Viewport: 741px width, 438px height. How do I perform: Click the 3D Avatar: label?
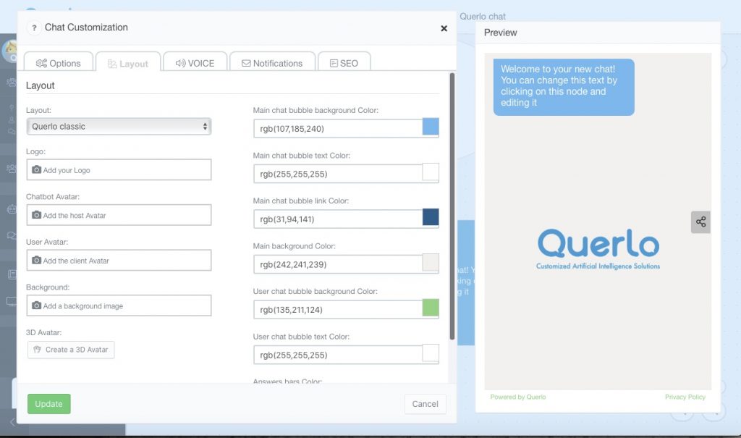(44, 332)
